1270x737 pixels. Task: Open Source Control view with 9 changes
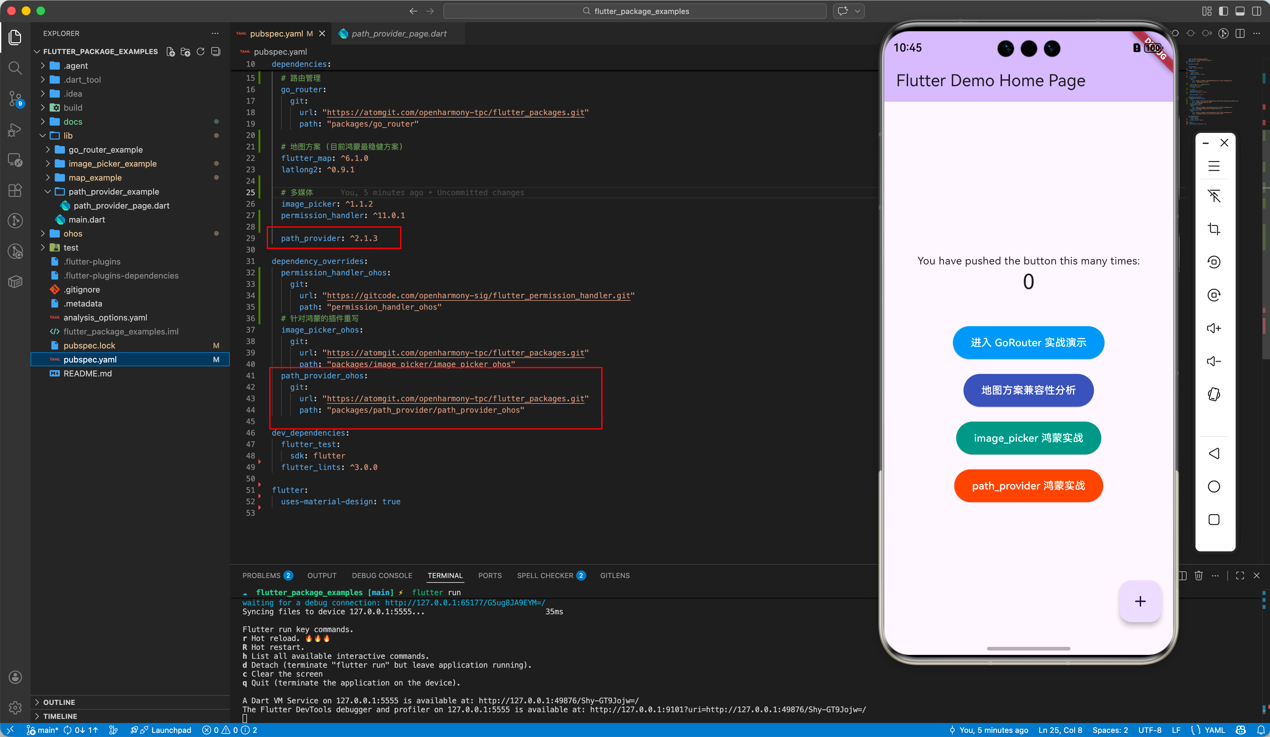pos(15,99)
